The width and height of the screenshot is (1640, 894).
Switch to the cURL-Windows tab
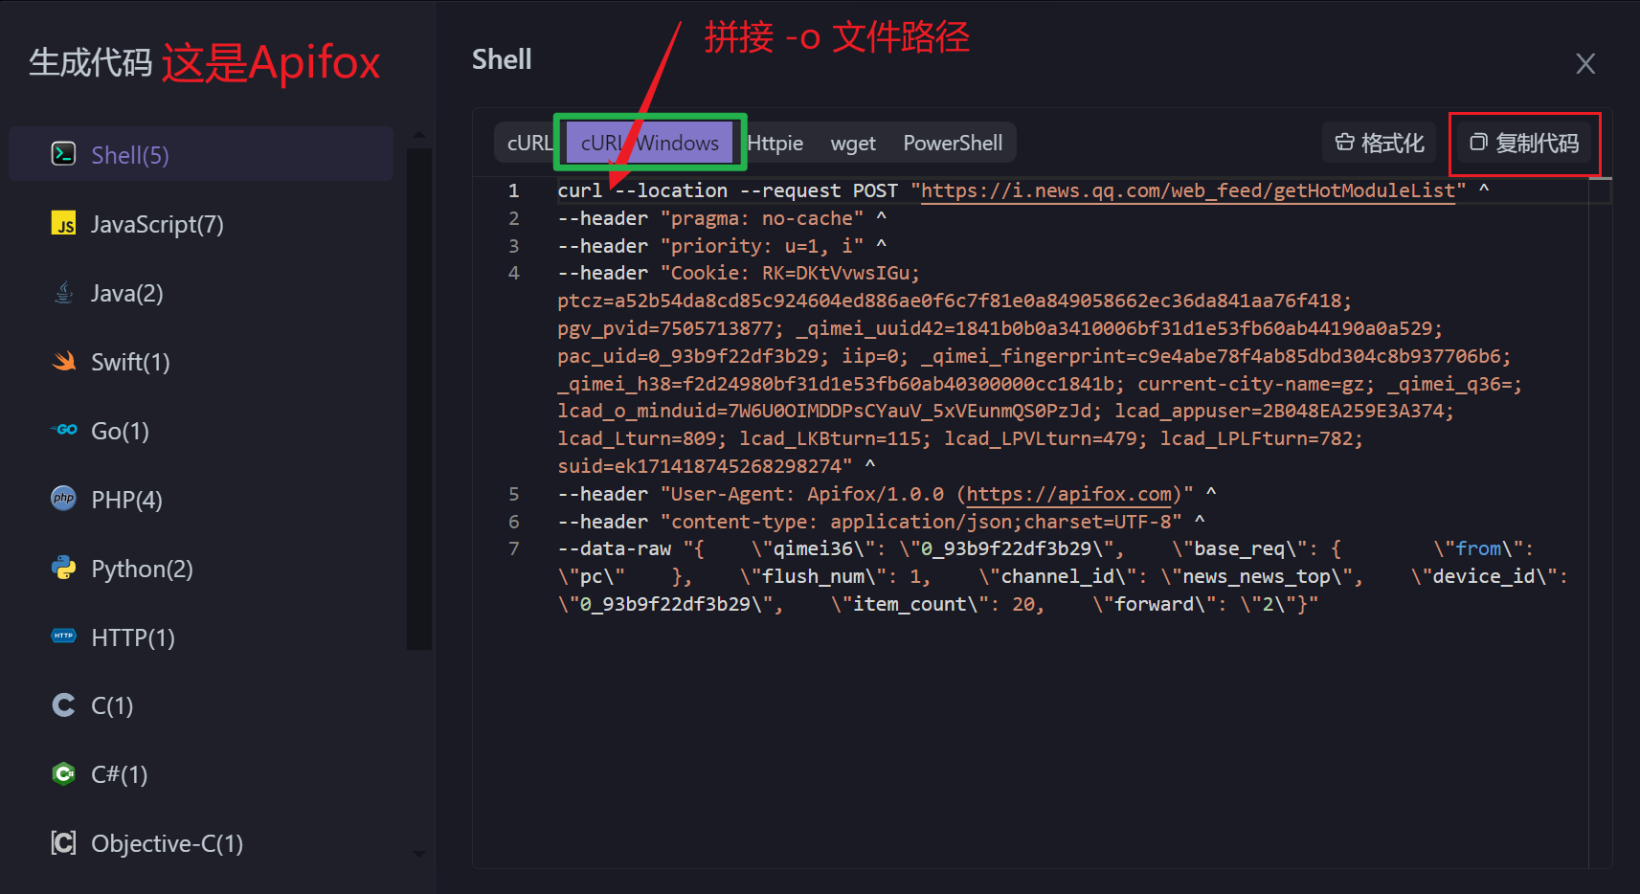coord(650,144)
